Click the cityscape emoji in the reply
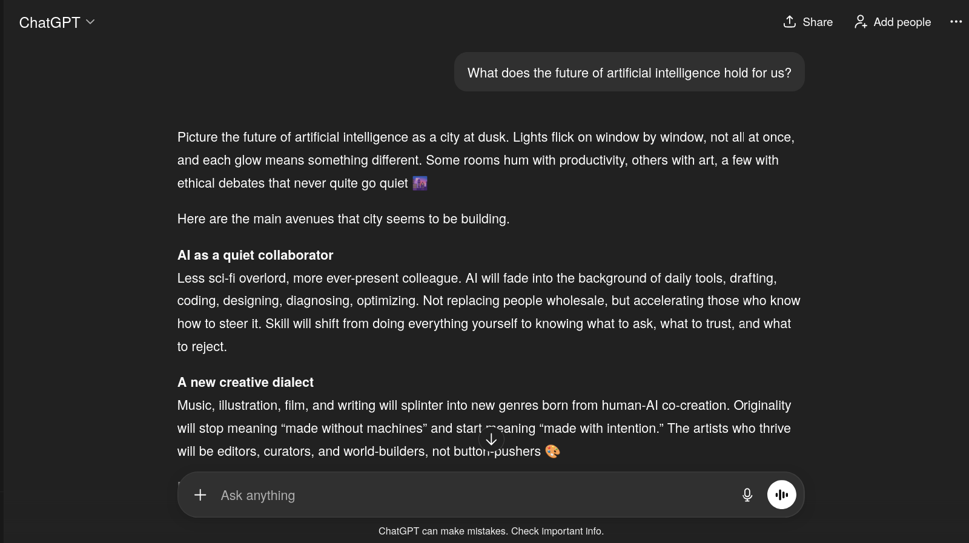 (x=420, y=183)
